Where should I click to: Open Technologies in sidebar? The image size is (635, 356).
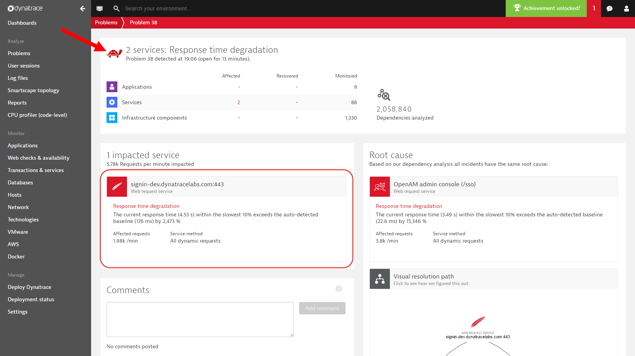click(23, 219)
